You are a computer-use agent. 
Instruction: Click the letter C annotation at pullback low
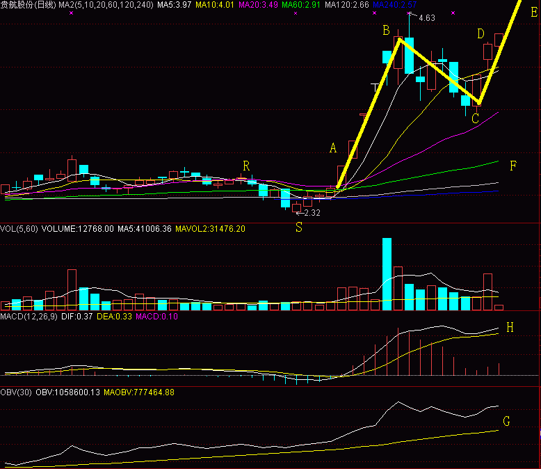click(x=475, y=118)
